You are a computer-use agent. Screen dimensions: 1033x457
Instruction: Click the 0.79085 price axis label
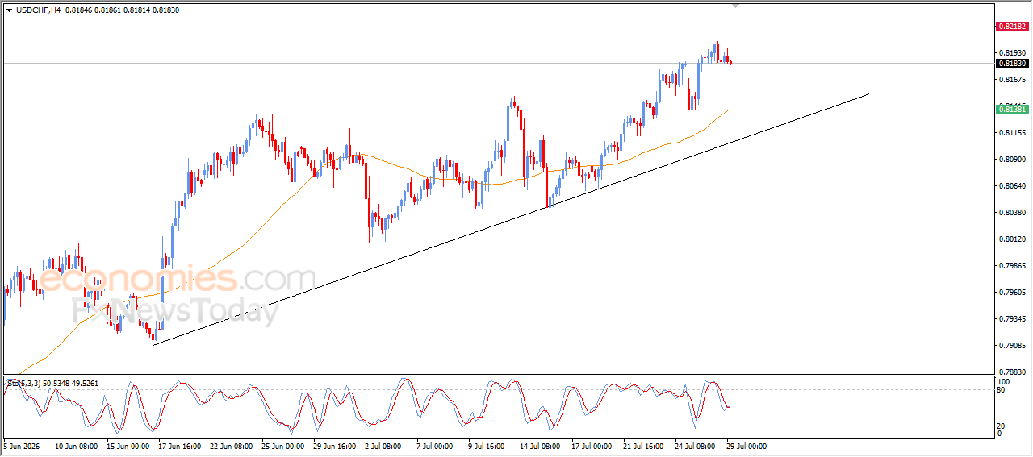coord(1012,345)
